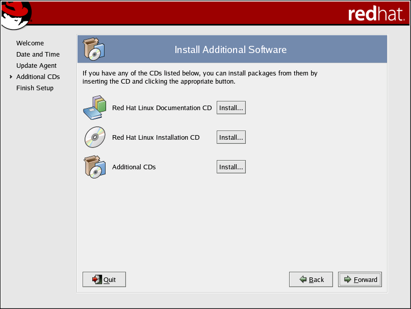Click Install next to Additional CDs
411x309 pixels.
point(231,167)
